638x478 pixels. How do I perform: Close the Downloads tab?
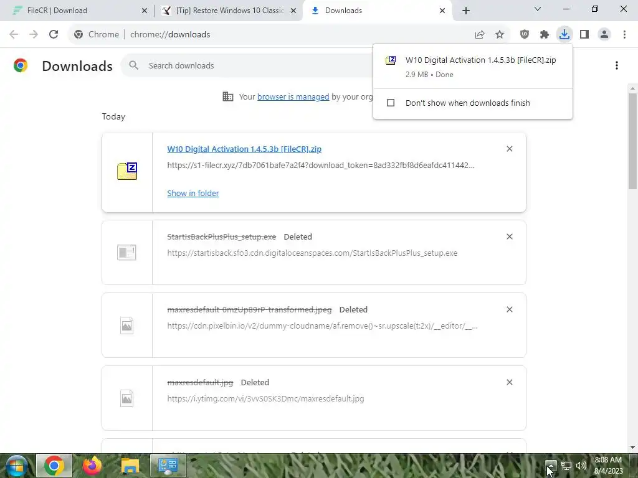pos(442,11)
